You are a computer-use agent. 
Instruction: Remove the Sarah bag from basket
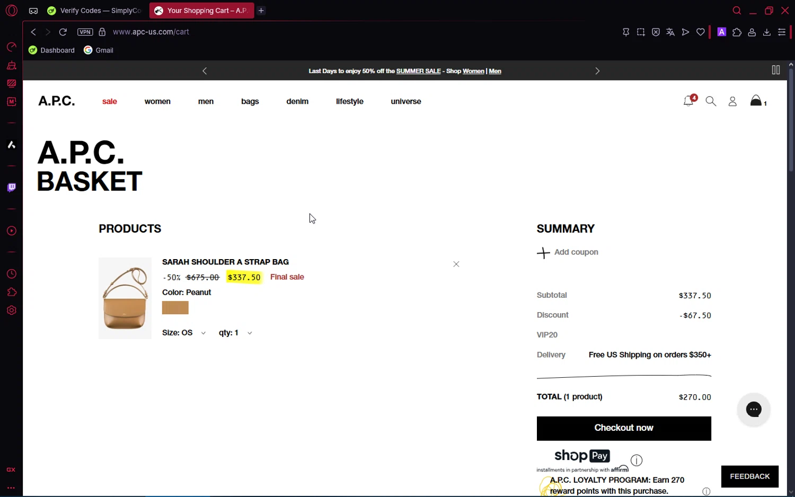pos(456,264)
